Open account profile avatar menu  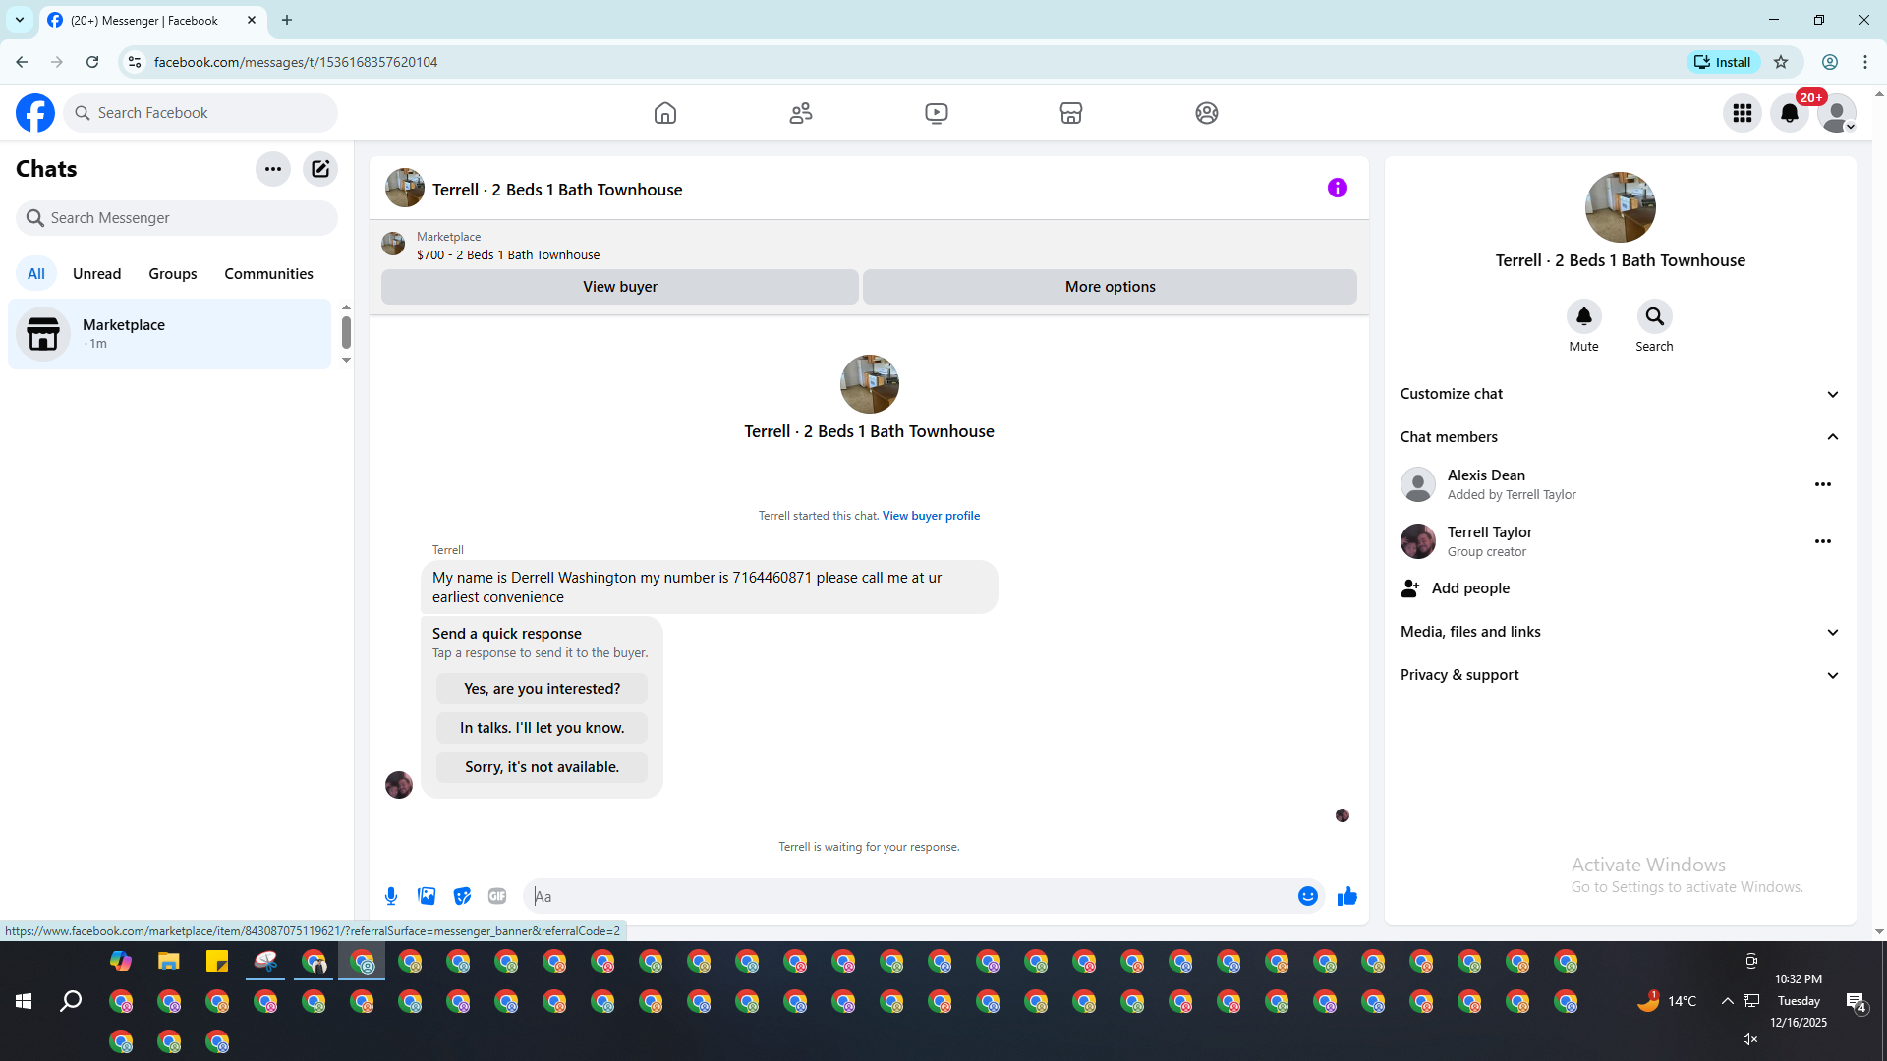pos(1837,113)
